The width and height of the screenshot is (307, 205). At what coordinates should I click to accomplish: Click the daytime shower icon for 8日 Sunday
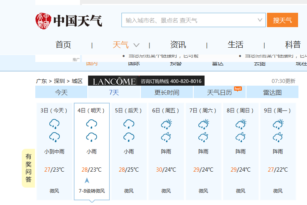(x=241, y=124)
